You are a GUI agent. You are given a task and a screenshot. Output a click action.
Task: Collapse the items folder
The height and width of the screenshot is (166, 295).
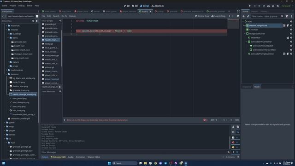pos(8,38)
